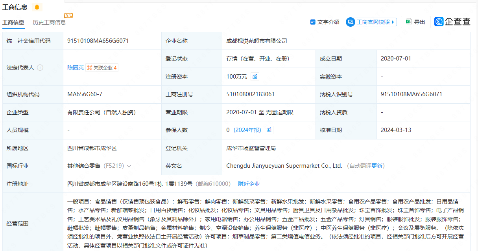478x251 pixels.
Task: Click the orange bell alert icon
Action: [37, 7]
